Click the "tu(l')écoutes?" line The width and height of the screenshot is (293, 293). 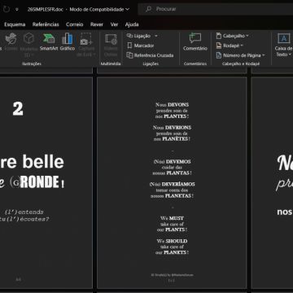tap(24, 219)
